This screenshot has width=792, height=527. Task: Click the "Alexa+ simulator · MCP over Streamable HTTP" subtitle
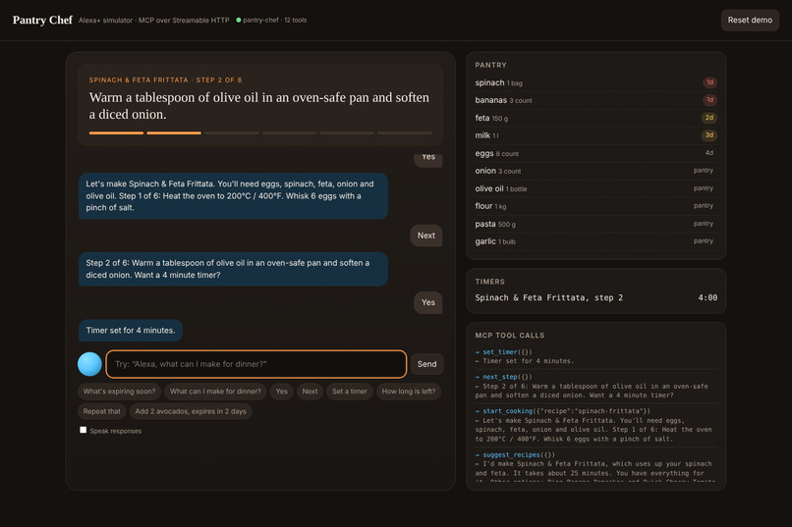[153, 21]
